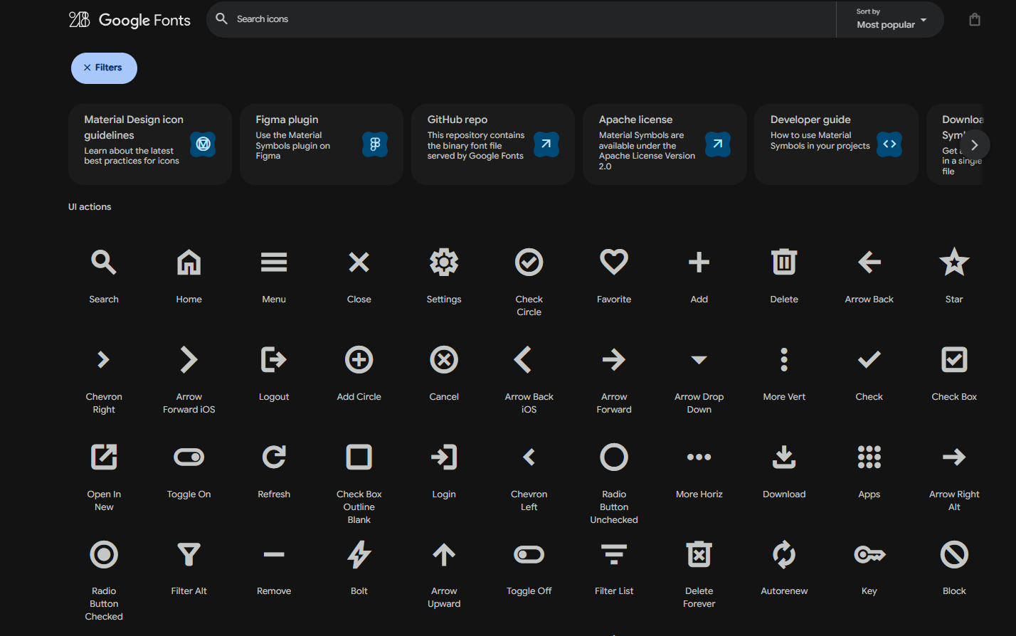
Task: Expand cards using the right chevron arrow
Action: click(x=974, y=144)
